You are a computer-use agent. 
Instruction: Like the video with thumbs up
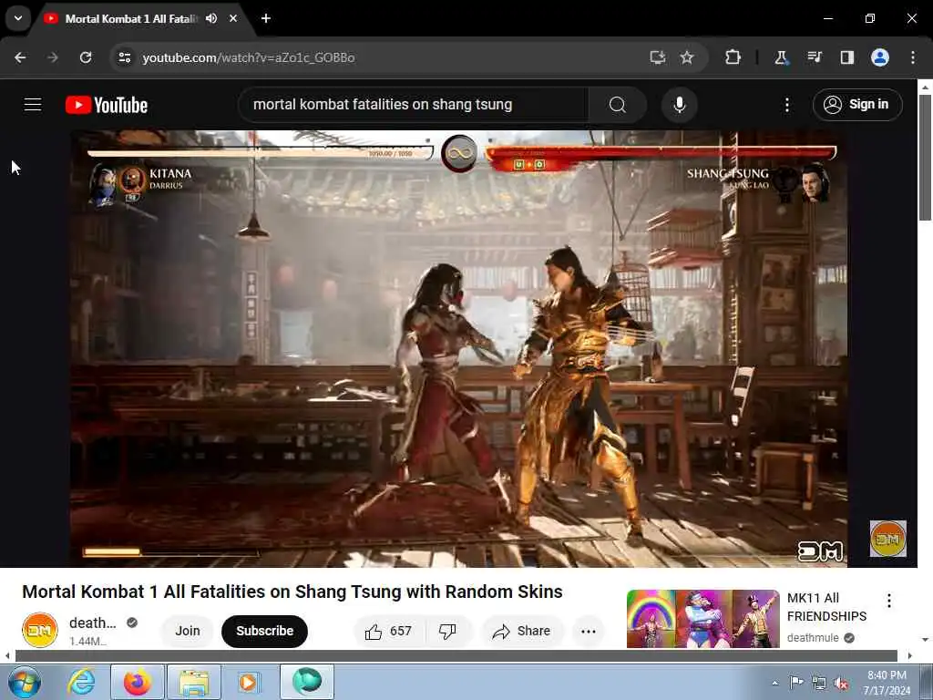click(388, 632)
